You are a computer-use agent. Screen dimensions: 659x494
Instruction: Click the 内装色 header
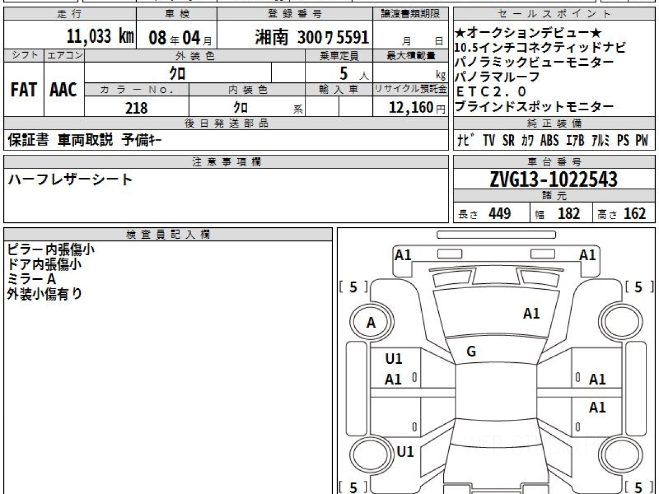248,90
